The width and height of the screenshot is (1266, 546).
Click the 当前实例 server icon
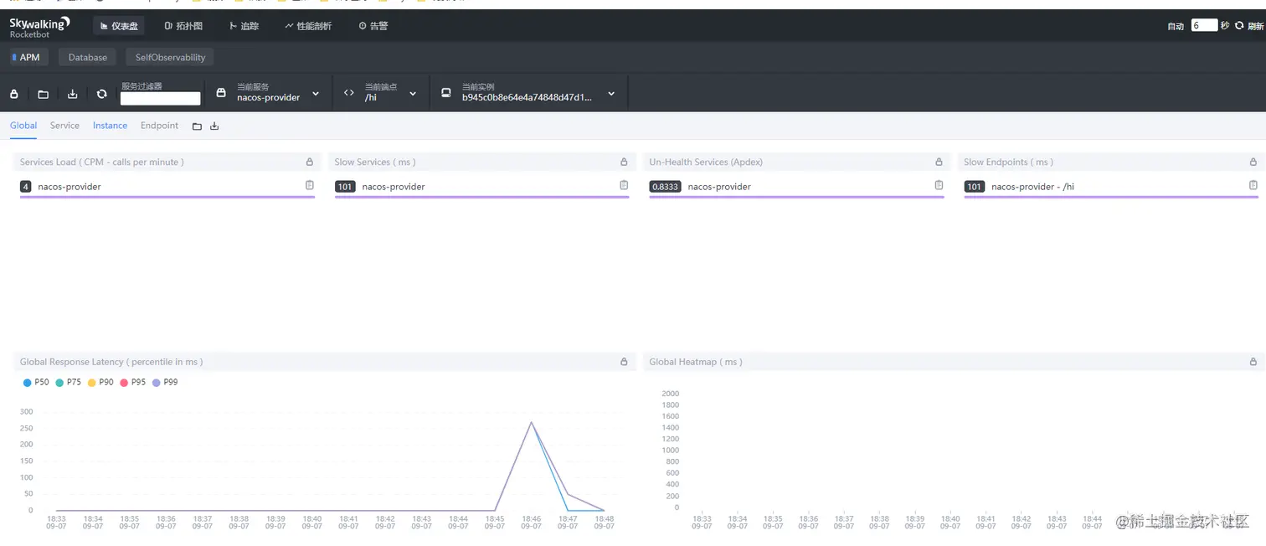coord(446,93)
